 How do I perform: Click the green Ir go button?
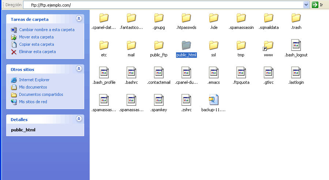pos(315,5)
